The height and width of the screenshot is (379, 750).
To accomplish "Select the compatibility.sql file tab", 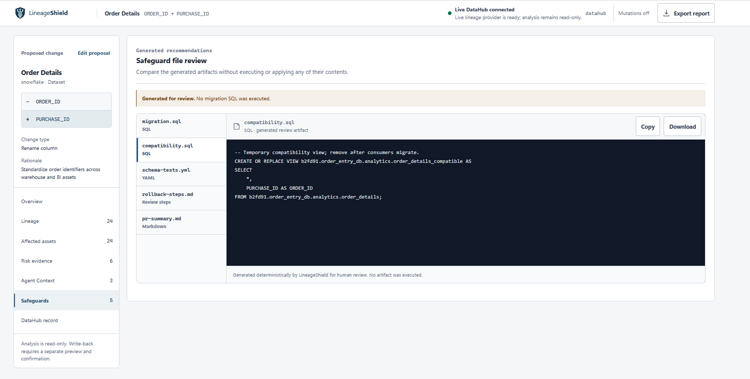I will point(181,149).
